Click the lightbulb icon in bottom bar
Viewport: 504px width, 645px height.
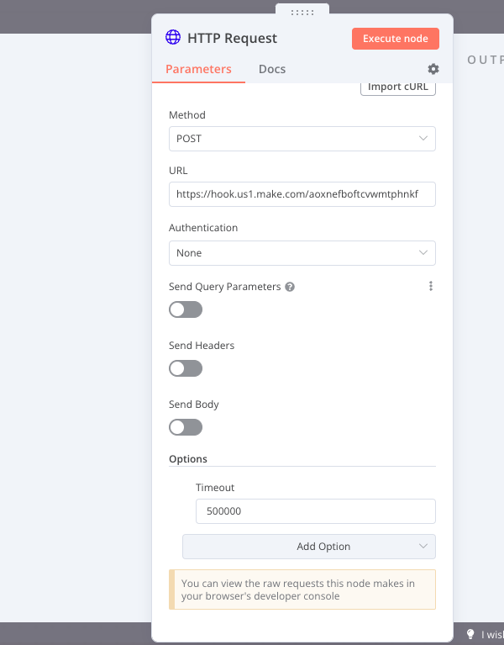pos(470,634)
